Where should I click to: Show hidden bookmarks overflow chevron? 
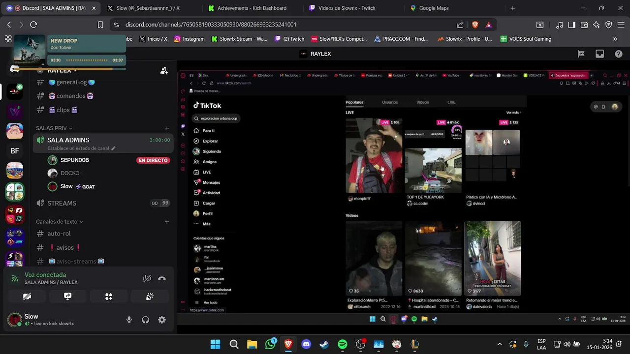pyautogui.click(x=615, y=39)
